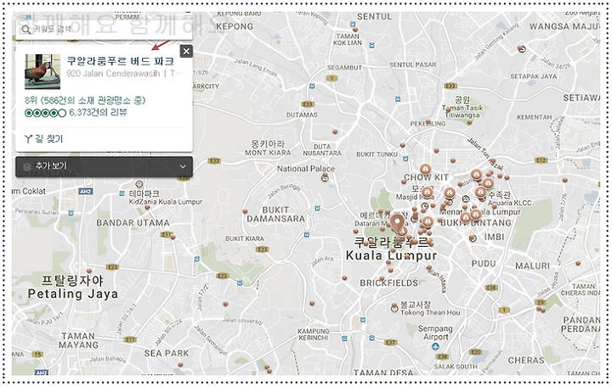Click the layers icon beside 추가 보기
The height and width of the screenshot is (387, 612).
(26, 167)
